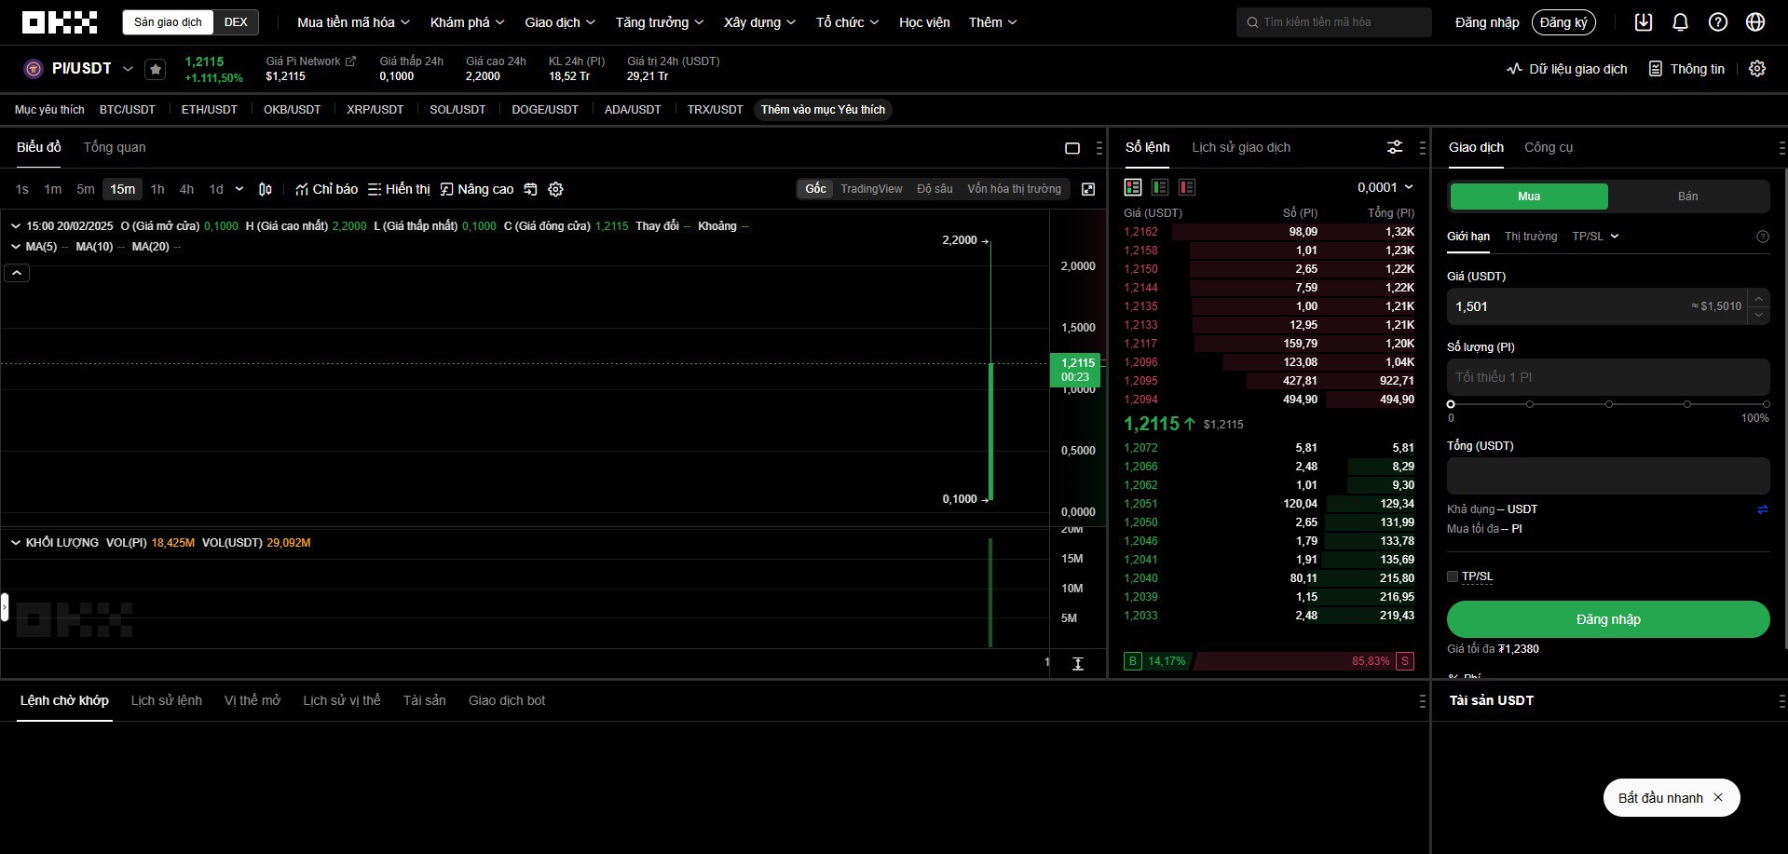Expand chart to fullscreen icon
This screenshot has height=854, width=1788.
point(1087,189)
